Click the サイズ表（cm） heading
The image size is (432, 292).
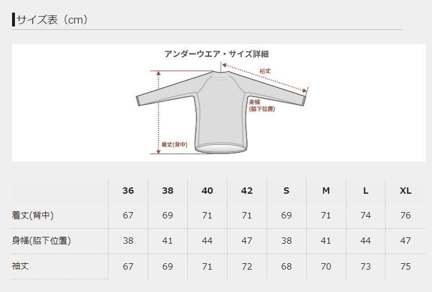(52, 20)
